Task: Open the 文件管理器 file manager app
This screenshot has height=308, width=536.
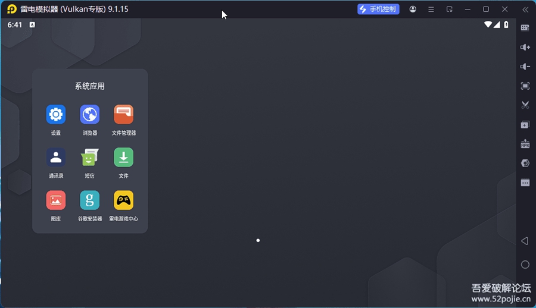Action: pyautogui.click(x=123, y=114)
